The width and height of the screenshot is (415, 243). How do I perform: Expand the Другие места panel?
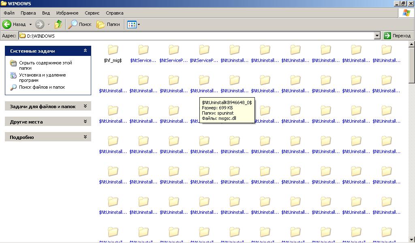point(85,122)
